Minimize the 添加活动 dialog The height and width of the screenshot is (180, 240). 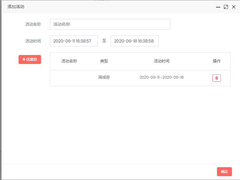218,7
